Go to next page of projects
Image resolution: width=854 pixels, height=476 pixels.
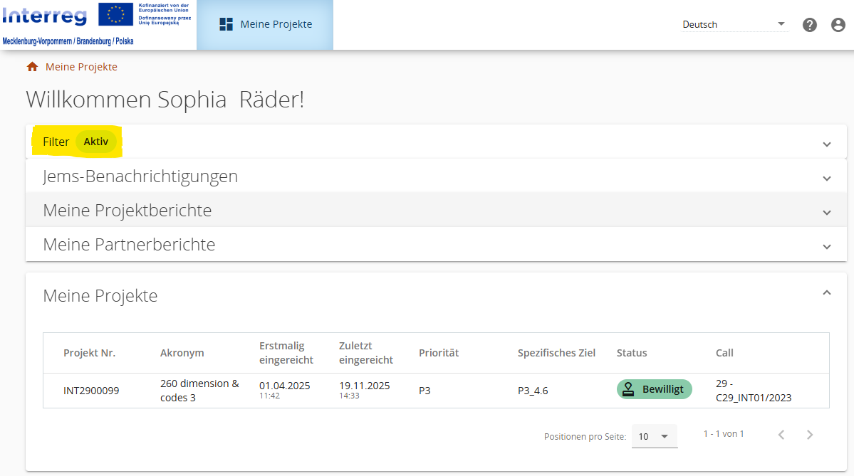[809, 435]
